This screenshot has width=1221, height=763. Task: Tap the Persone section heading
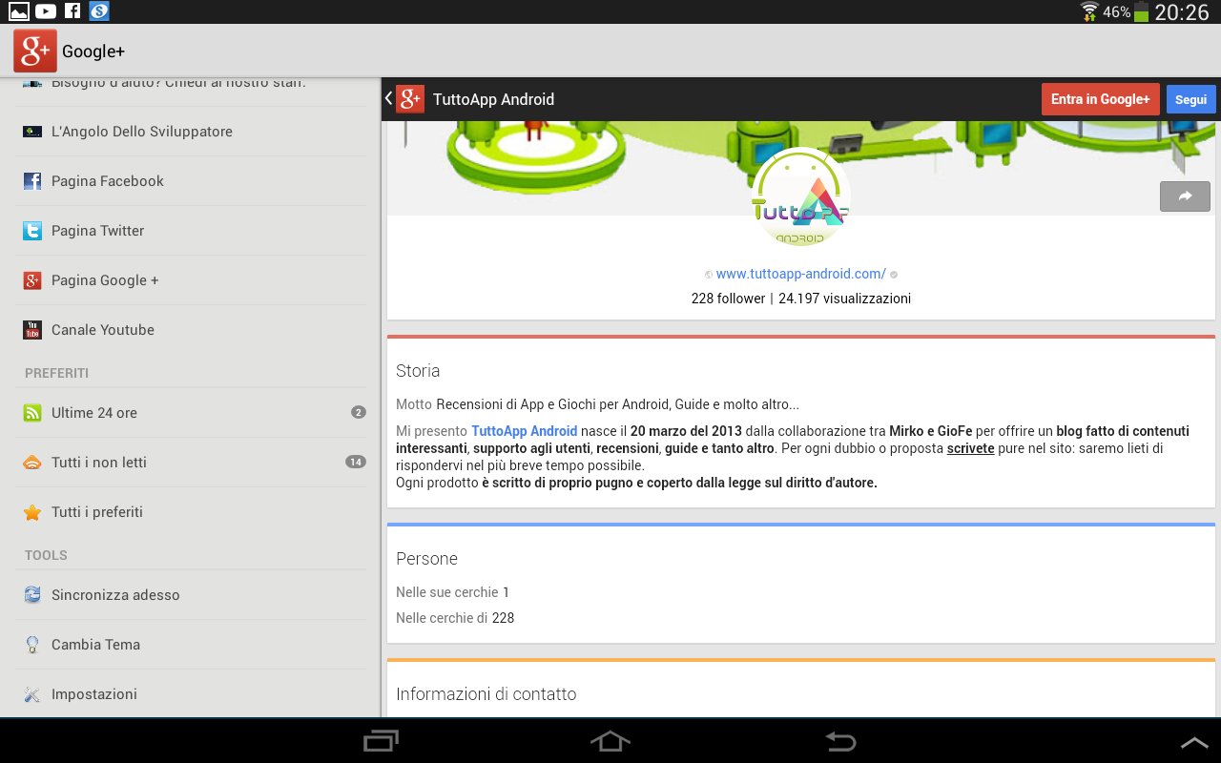coord(426,559)
